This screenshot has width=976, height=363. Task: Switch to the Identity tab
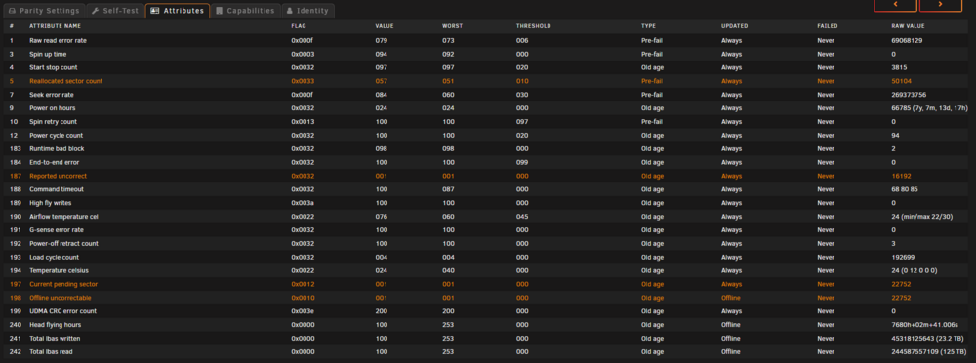click(307, 11)
